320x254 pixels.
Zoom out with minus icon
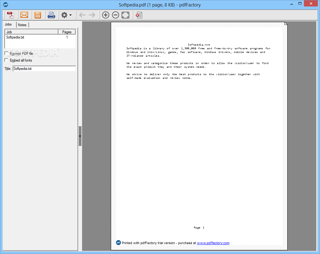pos(115,15)
